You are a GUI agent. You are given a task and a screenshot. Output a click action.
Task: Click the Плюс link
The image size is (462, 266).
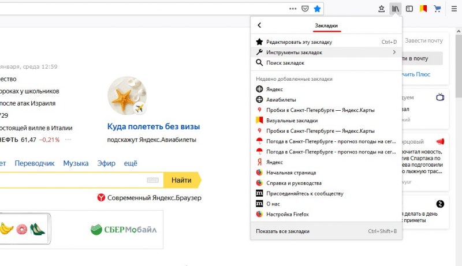[x=416, y=74]
